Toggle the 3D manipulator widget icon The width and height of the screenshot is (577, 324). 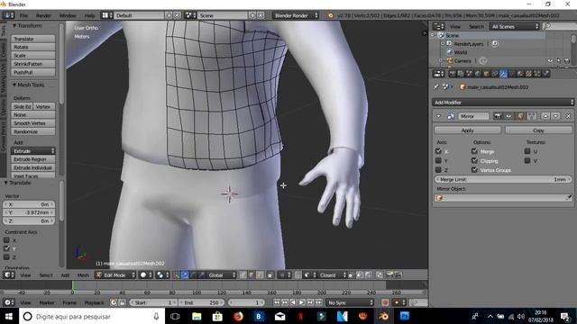[176, 274]
